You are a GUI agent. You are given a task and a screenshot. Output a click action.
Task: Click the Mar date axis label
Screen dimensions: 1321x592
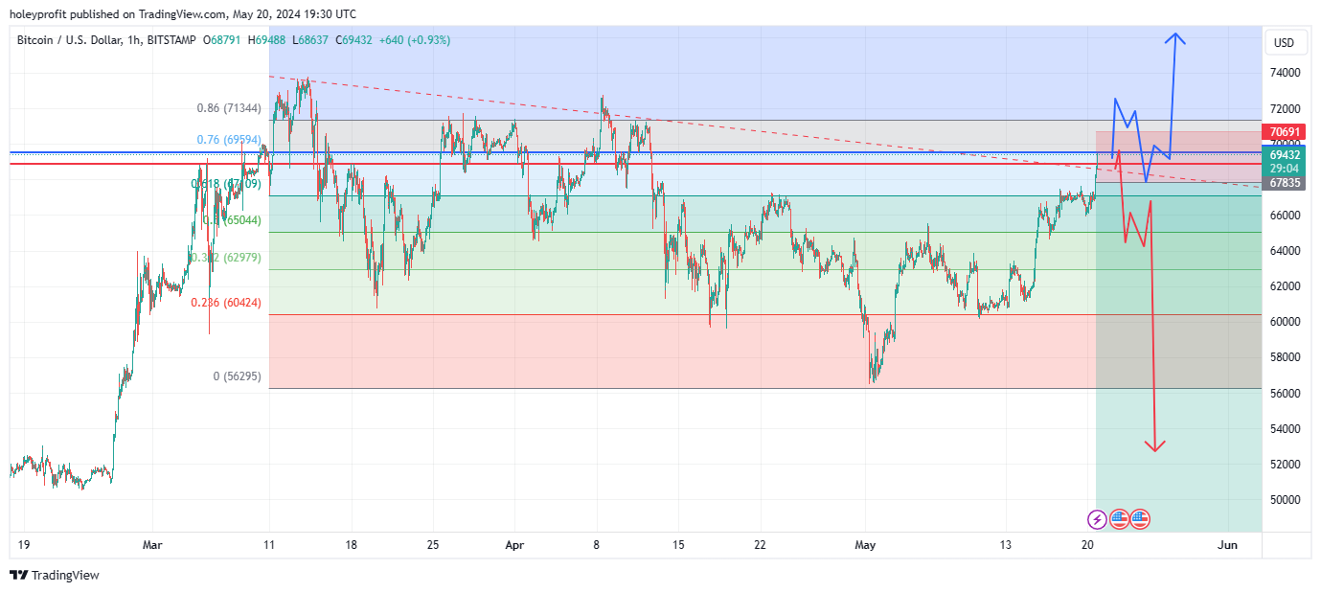point(151,545)
